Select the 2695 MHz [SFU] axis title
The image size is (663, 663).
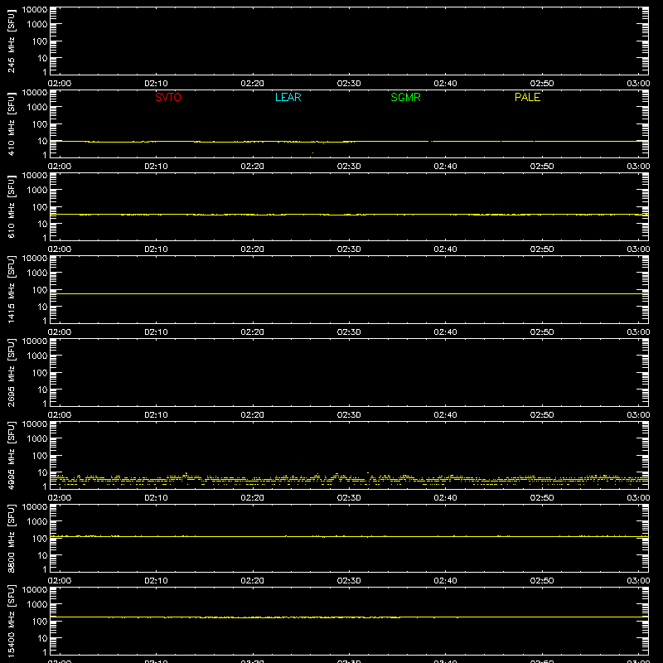pyautogui.click(x=11, y=372)
